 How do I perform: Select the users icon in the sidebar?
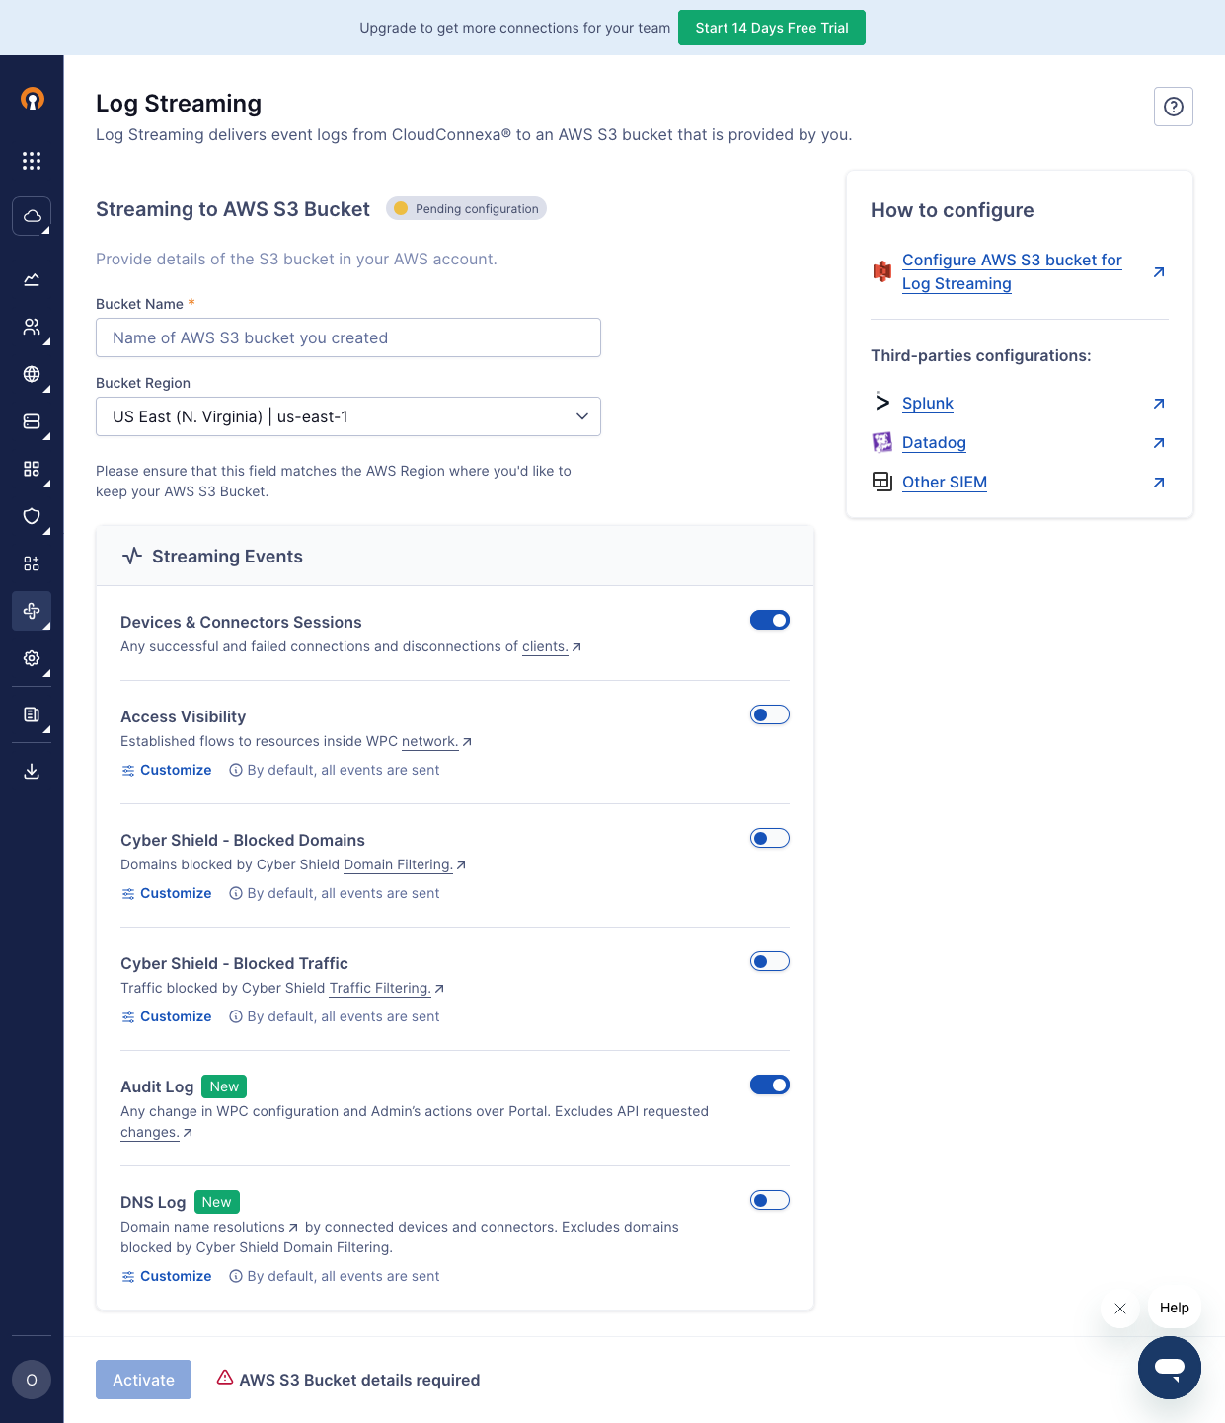pos(31,327)
